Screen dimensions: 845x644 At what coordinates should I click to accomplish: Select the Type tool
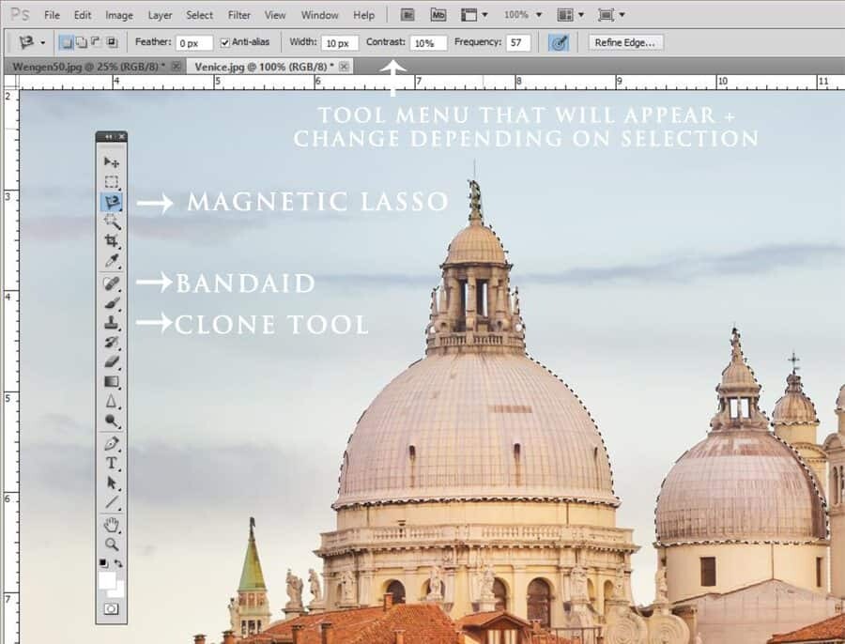click(112, 463)
